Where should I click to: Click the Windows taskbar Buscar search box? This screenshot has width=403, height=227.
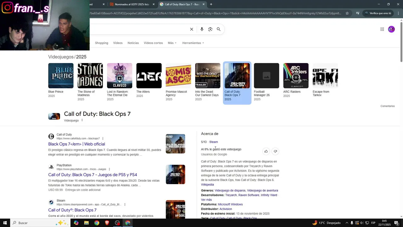[41, 223]
